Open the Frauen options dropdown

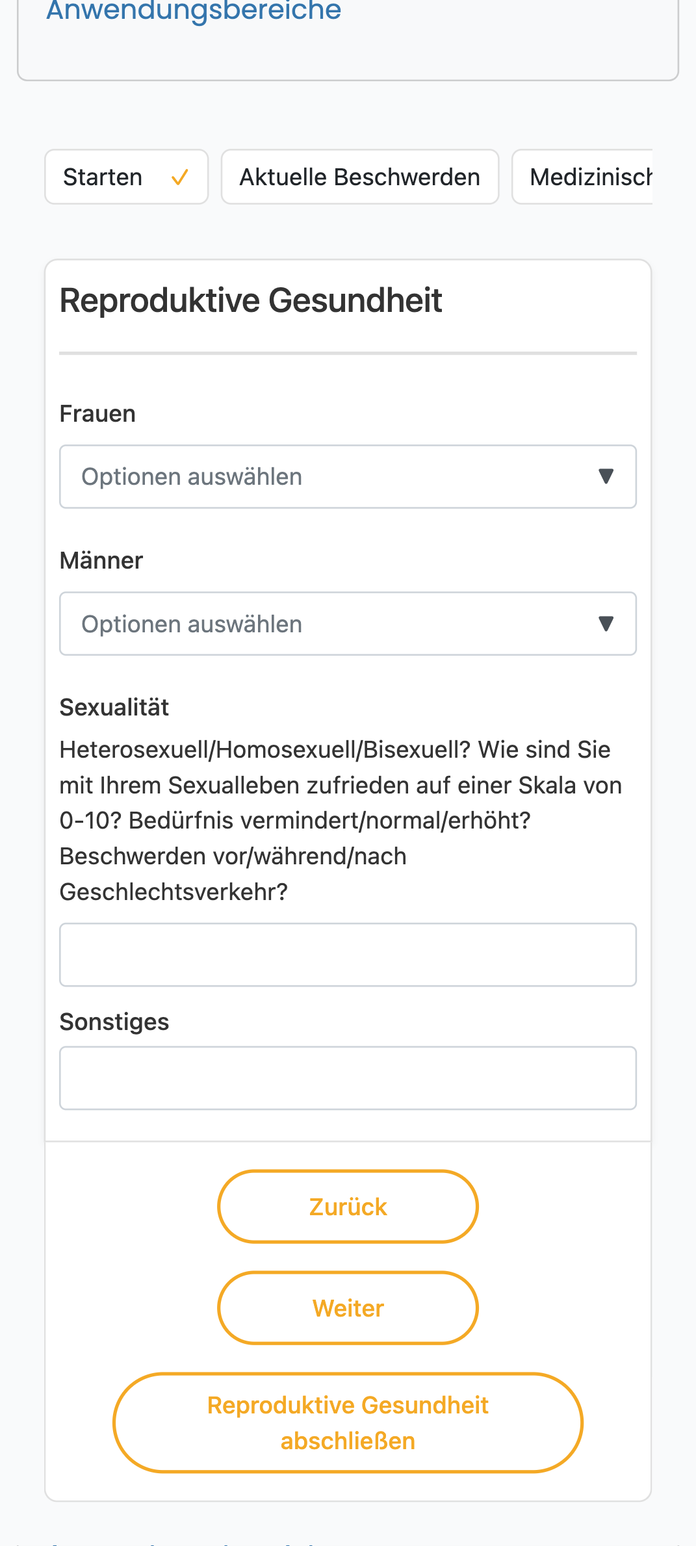(348, 476)
